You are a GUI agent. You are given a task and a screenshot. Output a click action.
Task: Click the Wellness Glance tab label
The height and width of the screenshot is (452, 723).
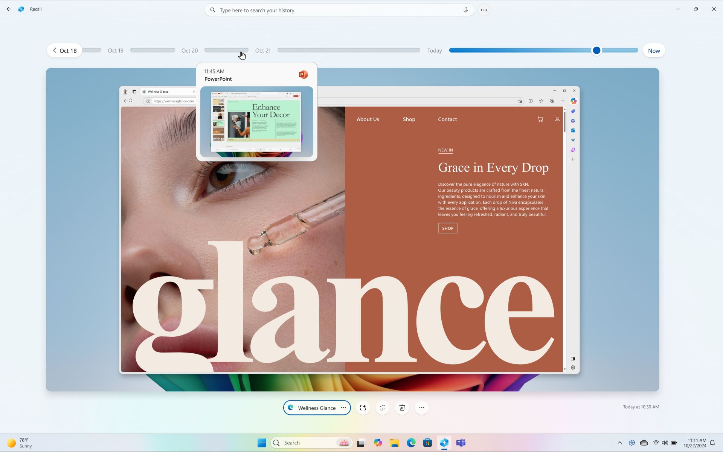(158, 91)
